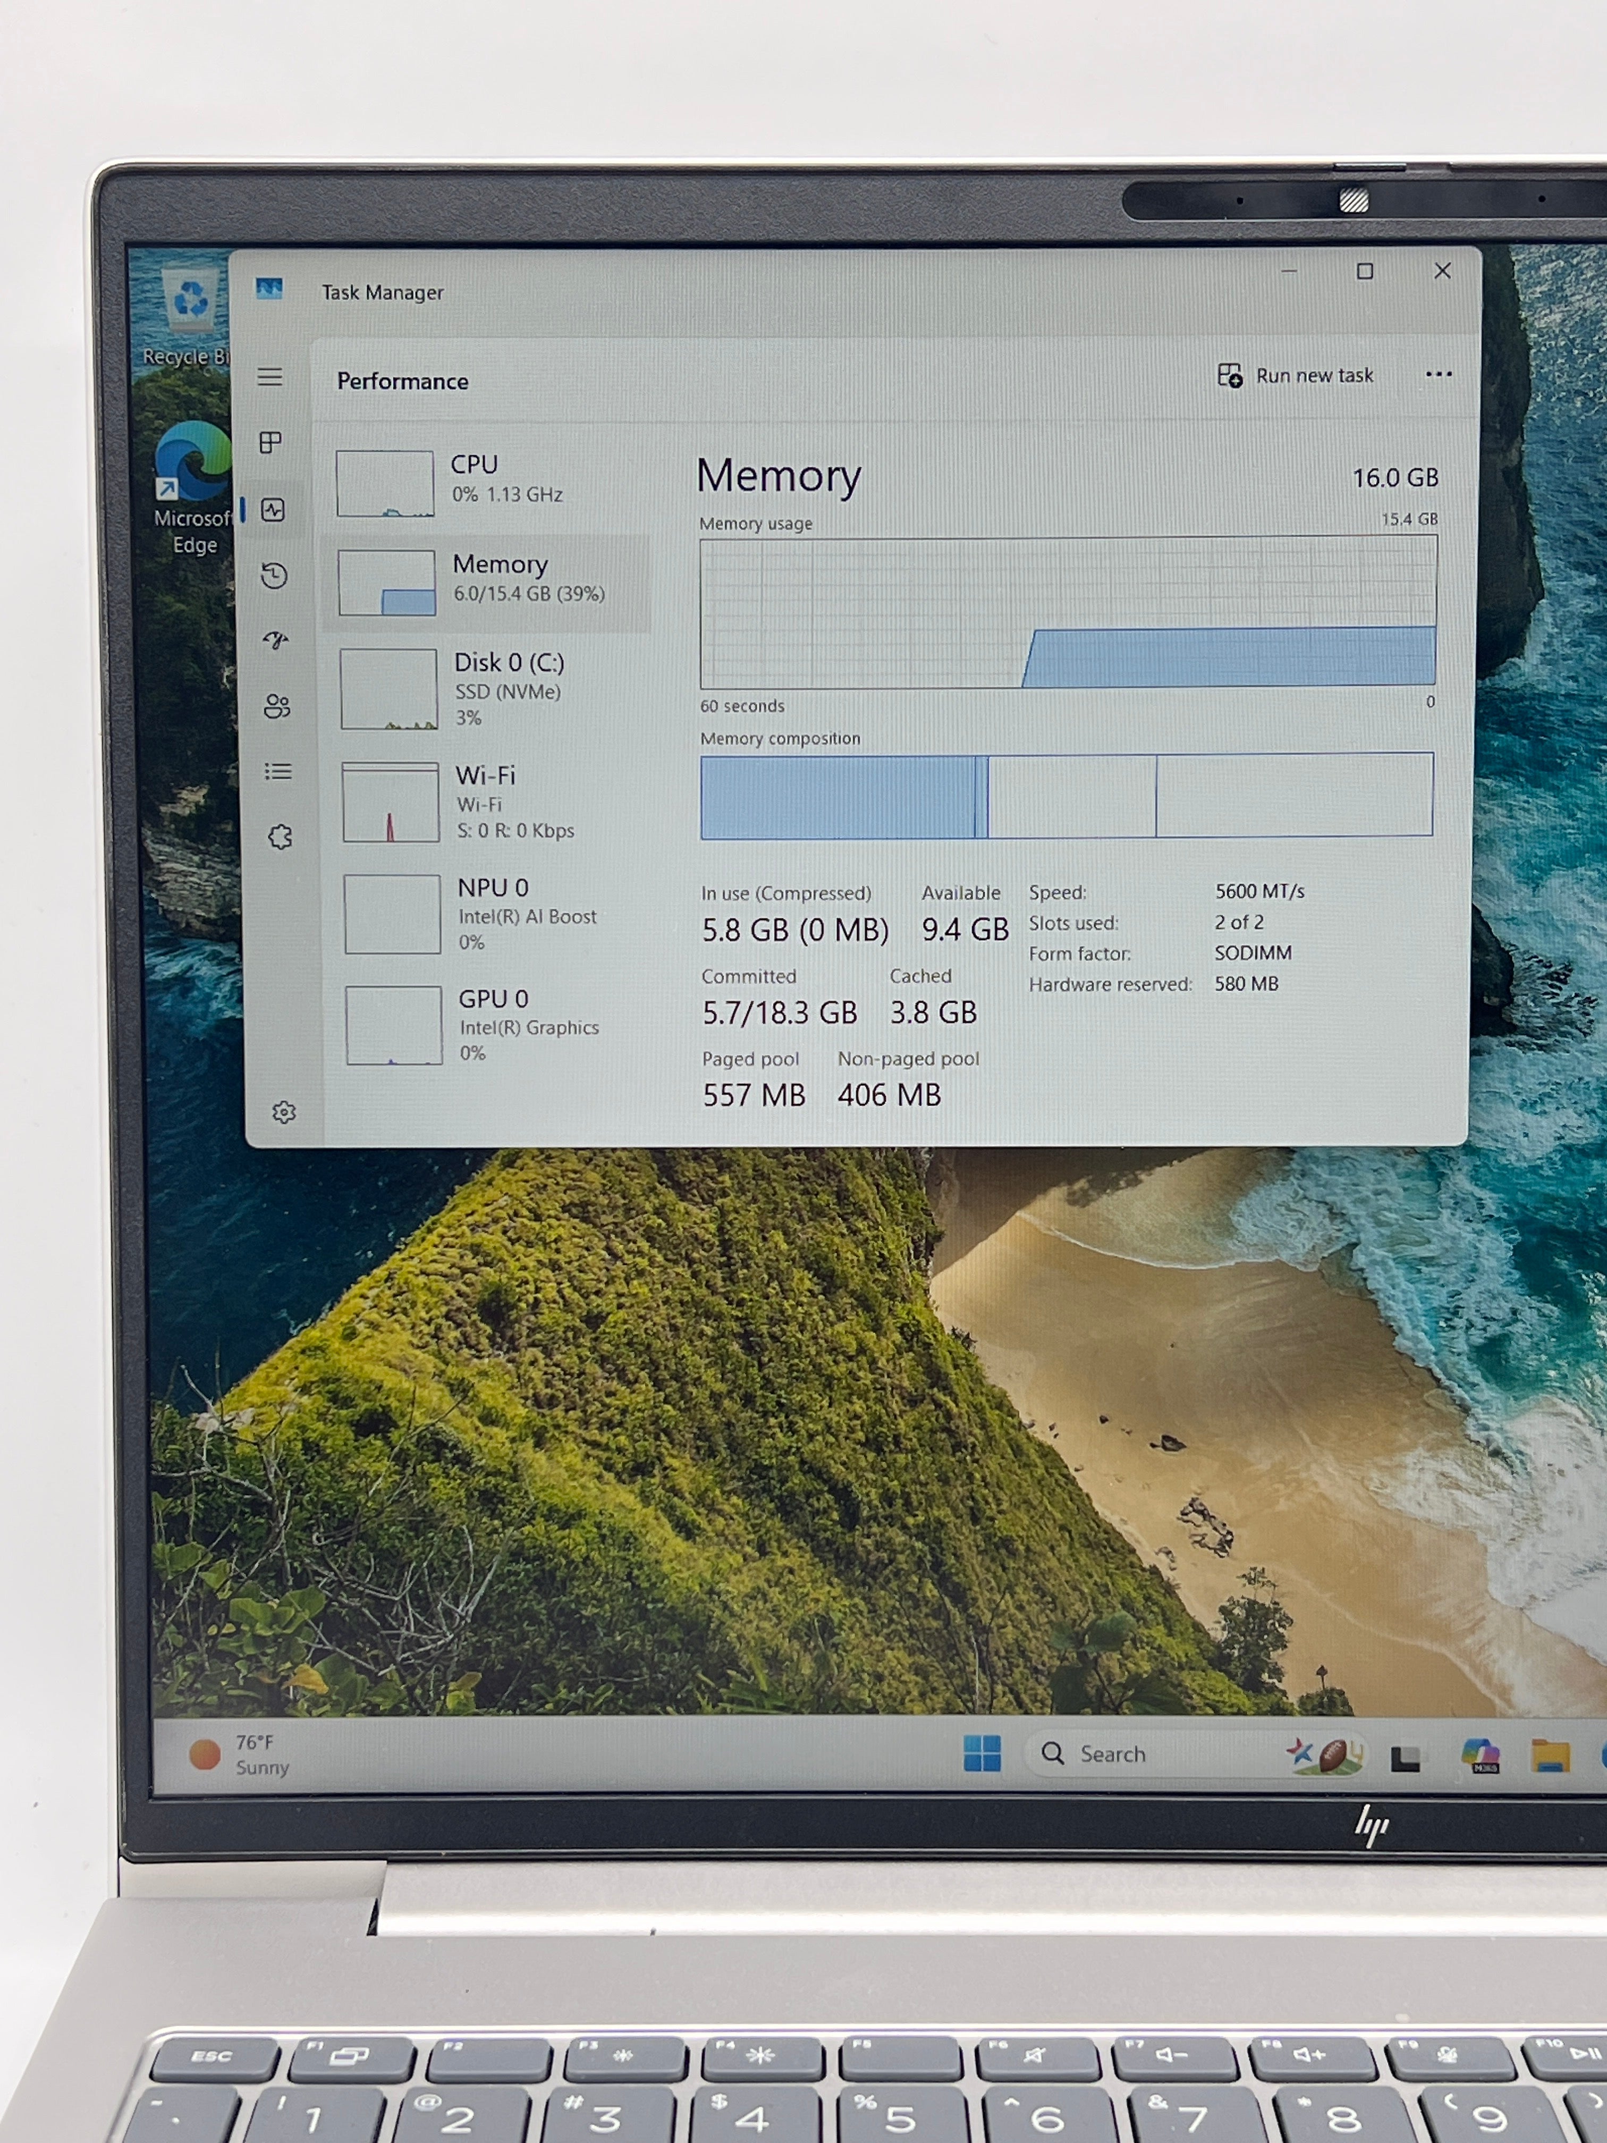Click the CPU mini graph thumbnail

pos(385,484)
